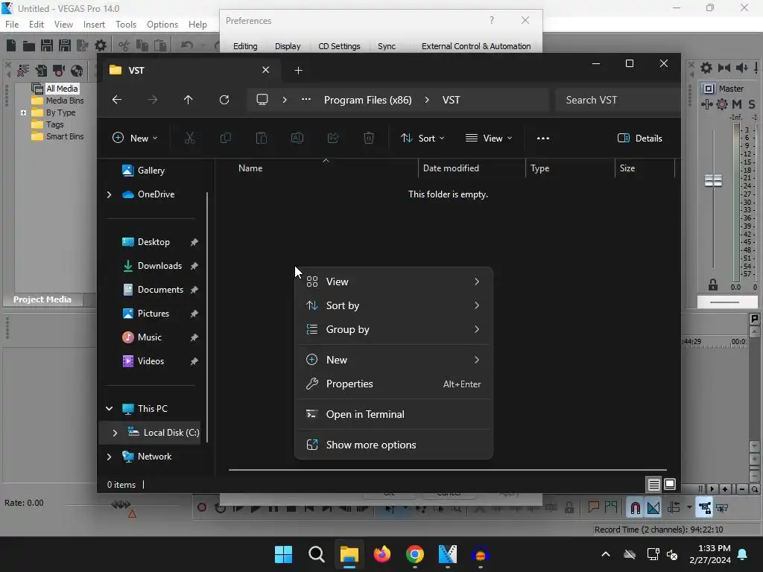763x572 pixels.
Task: Open Firefox from the Windows taskbar
Action: (382, 554)
